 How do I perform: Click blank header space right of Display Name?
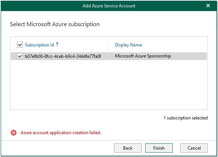pyautogui.click(x=175, y=45)
